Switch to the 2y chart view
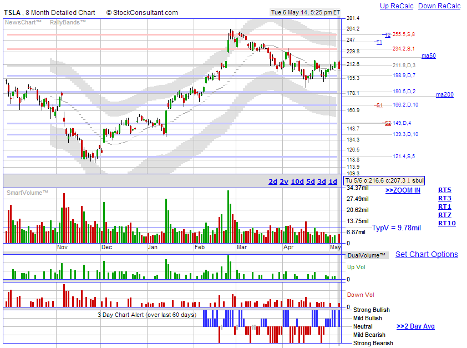The height and width of the screenshot is (348, 467). click(284, 181)
